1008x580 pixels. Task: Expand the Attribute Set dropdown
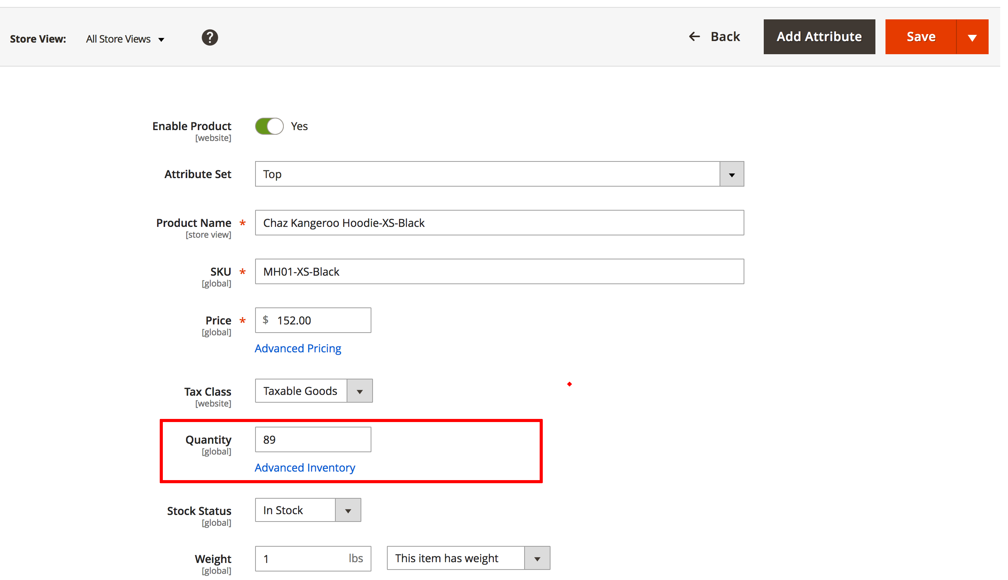coord(487,174)
